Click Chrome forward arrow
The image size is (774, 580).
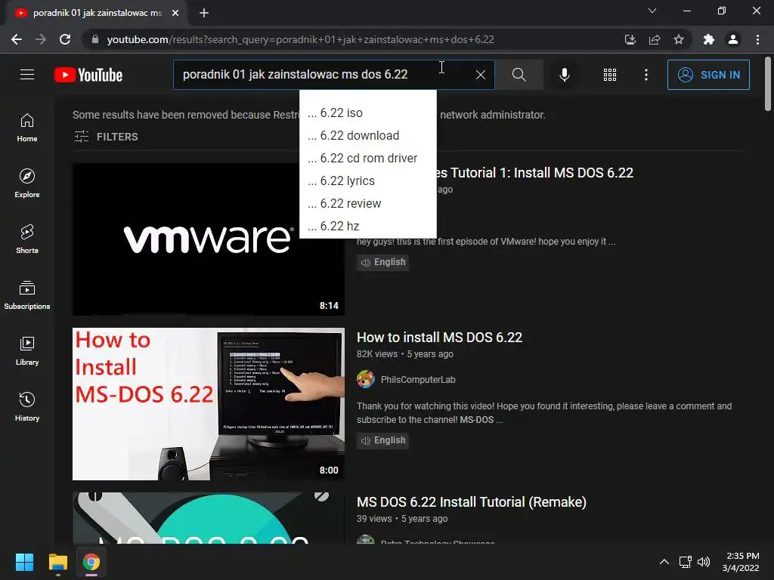[41, 39]
